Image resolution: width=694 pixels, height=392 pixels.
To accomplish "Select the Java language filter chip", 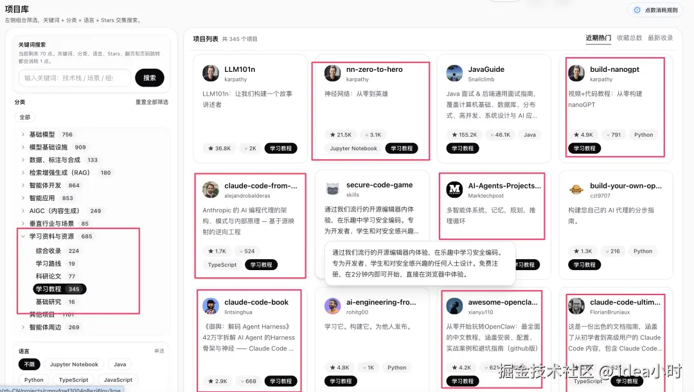I will pyautogui.click(x=120, y=364).
